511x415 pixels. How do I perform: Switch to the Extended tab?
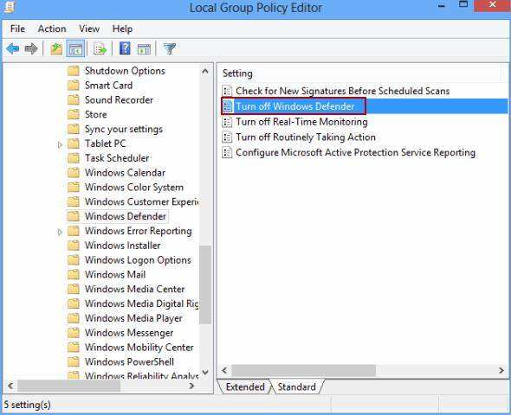click(x=245, y=387)
